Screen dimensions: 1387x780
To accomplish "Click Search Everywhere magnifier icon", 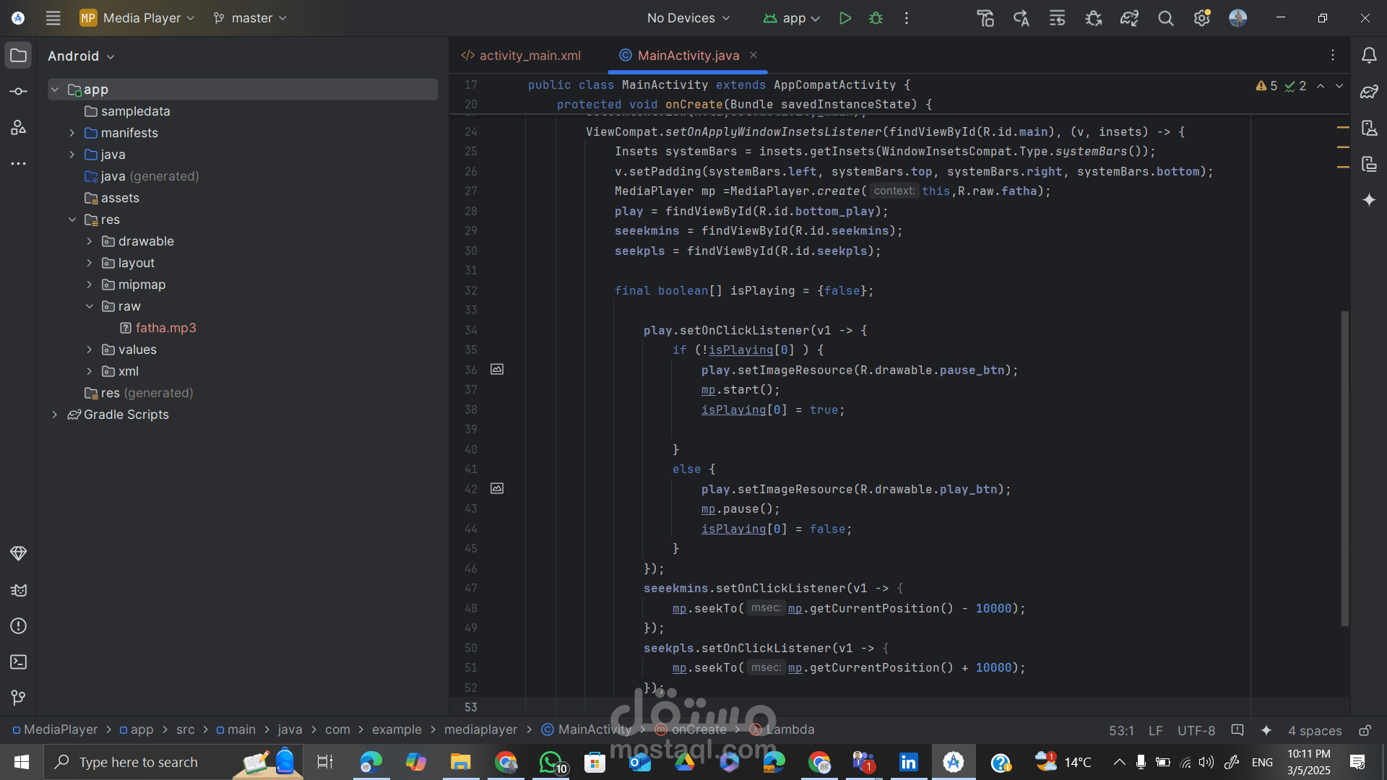I will point(1165,18).
